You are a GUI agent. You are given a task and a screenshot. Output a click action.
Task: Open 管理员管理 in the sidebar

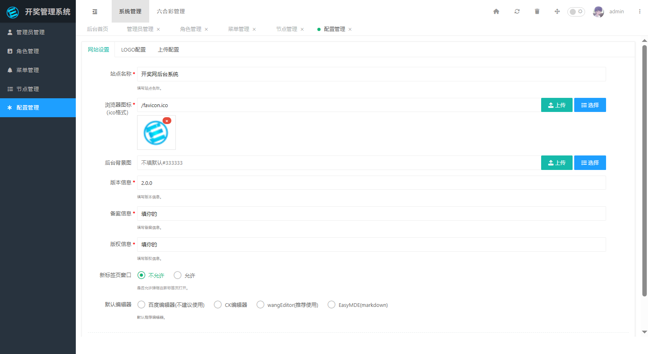[38, 32]
